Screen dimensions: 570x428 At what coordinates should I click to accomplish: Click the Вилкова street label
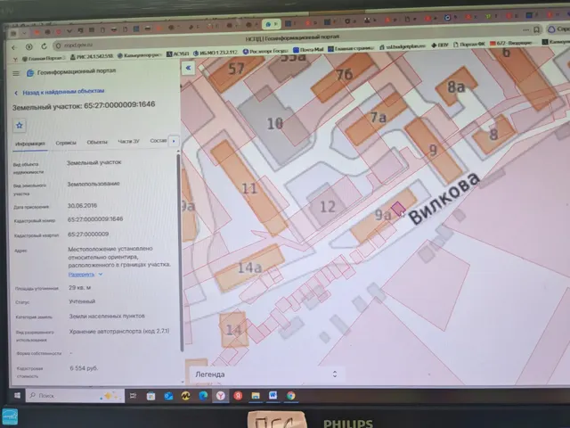pos(444,198)
